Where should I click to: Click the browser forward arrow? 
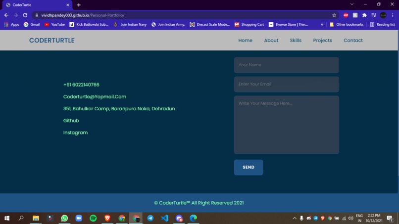pos(16,15)
